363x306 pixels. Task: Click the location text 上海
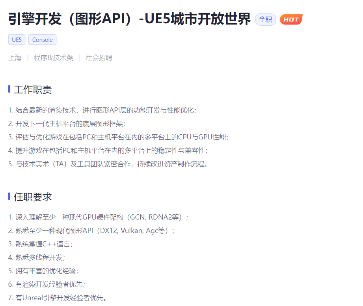coord(15,58)
